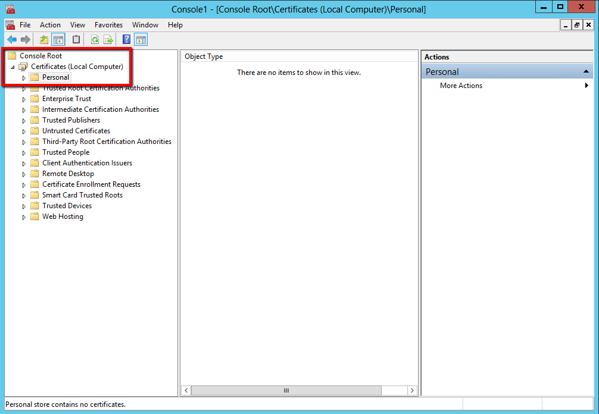Click the Object Type column header

204,57
